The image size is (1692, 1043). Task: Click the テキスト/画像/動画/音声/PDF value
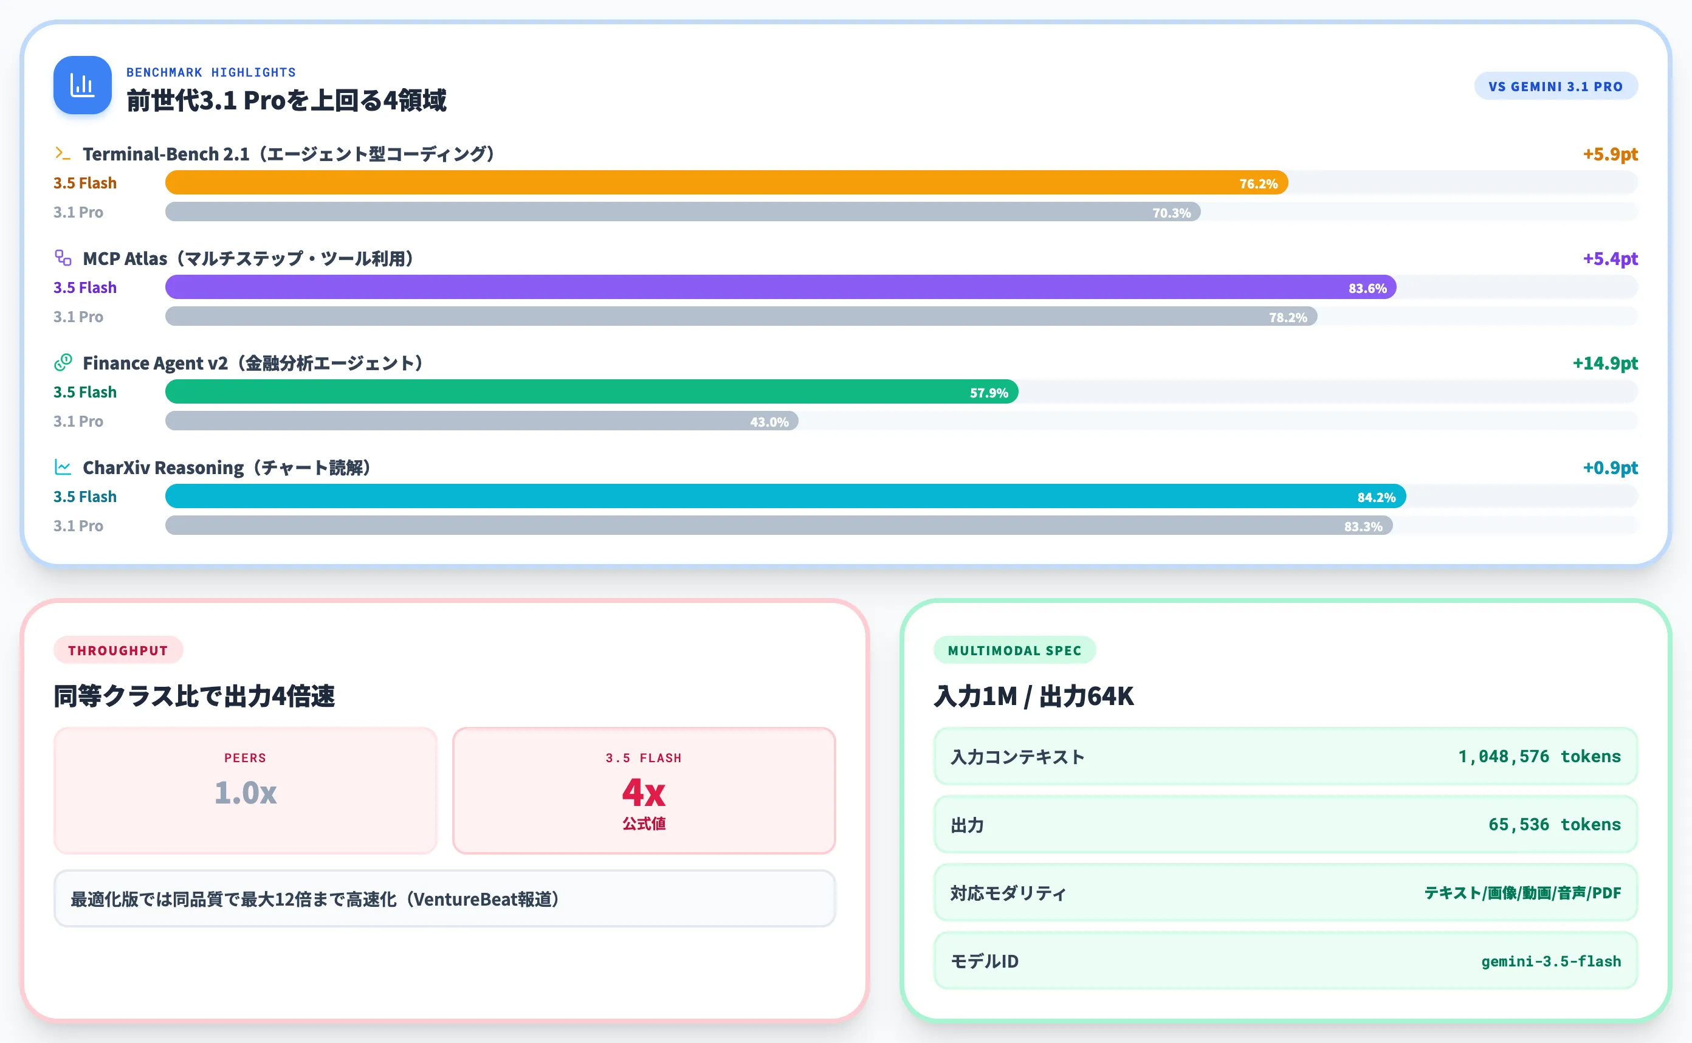click(1522, 893)
